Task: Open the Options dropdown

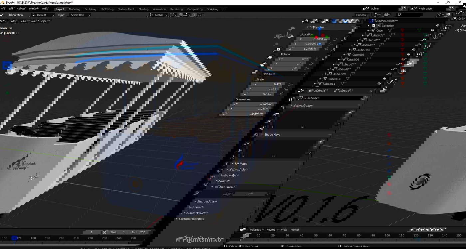Action: click(x=362, y=15)
